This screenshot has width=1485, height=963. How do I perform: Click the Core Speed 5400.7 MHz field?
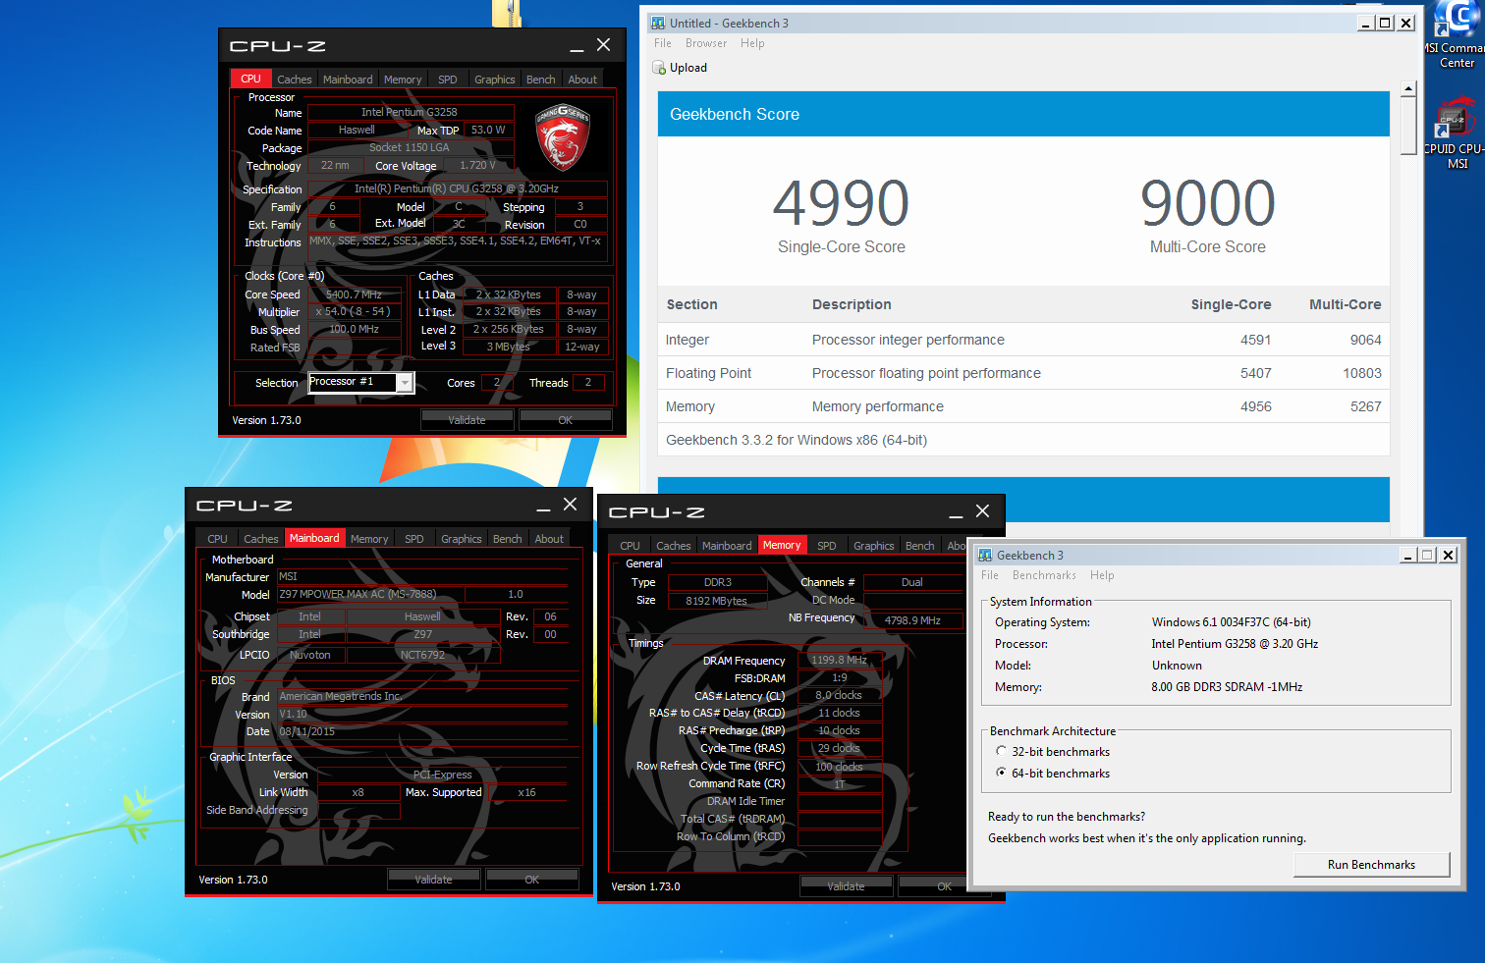[354, 294]
